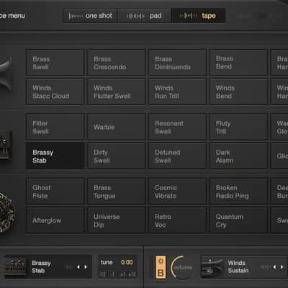Viewport: 288px width, 288px height.
Task: Choose the Warble sound cell
Action: point(116,127)
